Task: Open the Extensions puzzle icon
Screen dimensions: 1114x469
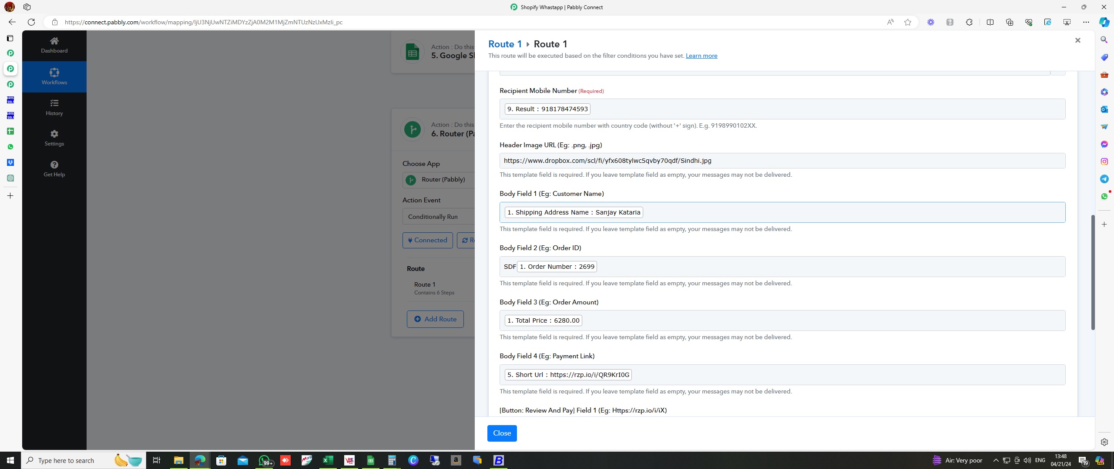Action: [969, 22]
